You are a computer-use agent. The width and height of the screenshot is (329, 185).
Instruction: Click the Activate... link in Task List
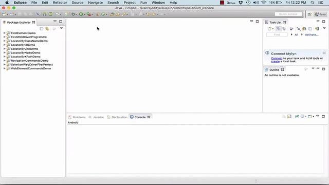(312, 34)
